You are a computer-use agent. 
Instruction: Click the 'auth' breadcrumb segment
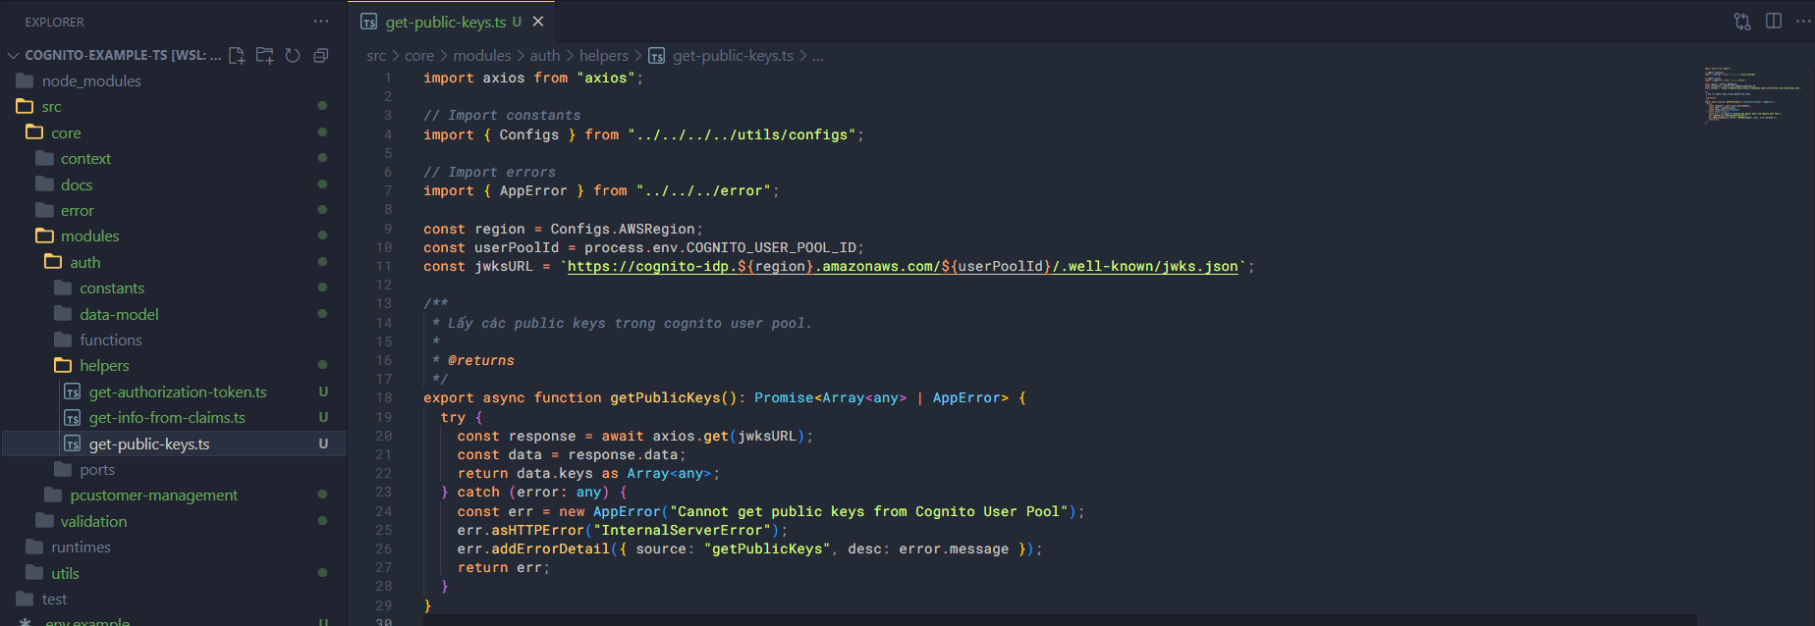point(544,56)
